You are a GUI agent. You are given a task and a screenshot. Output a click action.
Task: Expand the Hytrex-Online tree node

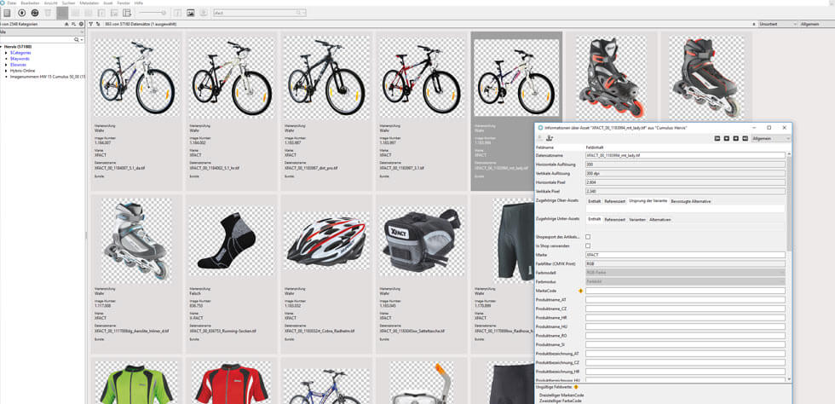6,71
